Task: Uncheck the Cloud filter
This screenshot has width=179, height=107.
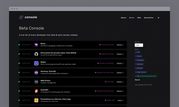Action: pyautogui.click(x=138, y=56)
